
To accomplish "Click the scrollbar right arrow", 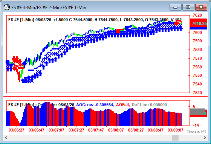I will 205,138.
